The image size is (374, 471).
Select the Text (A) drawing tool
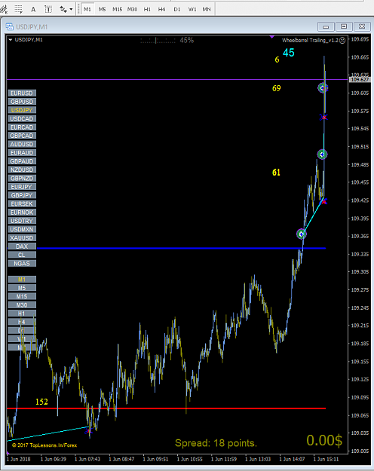(x=33, y=9)
